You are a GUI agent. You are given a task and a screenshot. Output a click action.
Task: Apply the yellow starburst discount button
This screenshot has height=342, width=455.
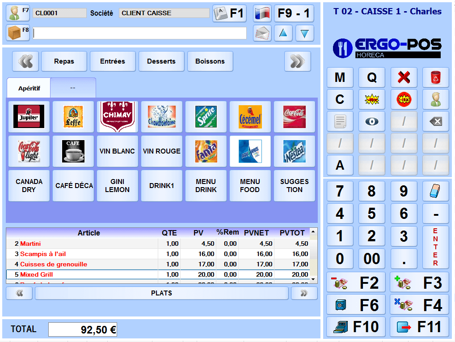pos(372,99)
